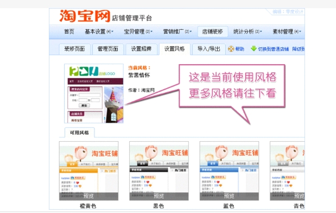Select the 橙黄色 style thumbnail

88,171
